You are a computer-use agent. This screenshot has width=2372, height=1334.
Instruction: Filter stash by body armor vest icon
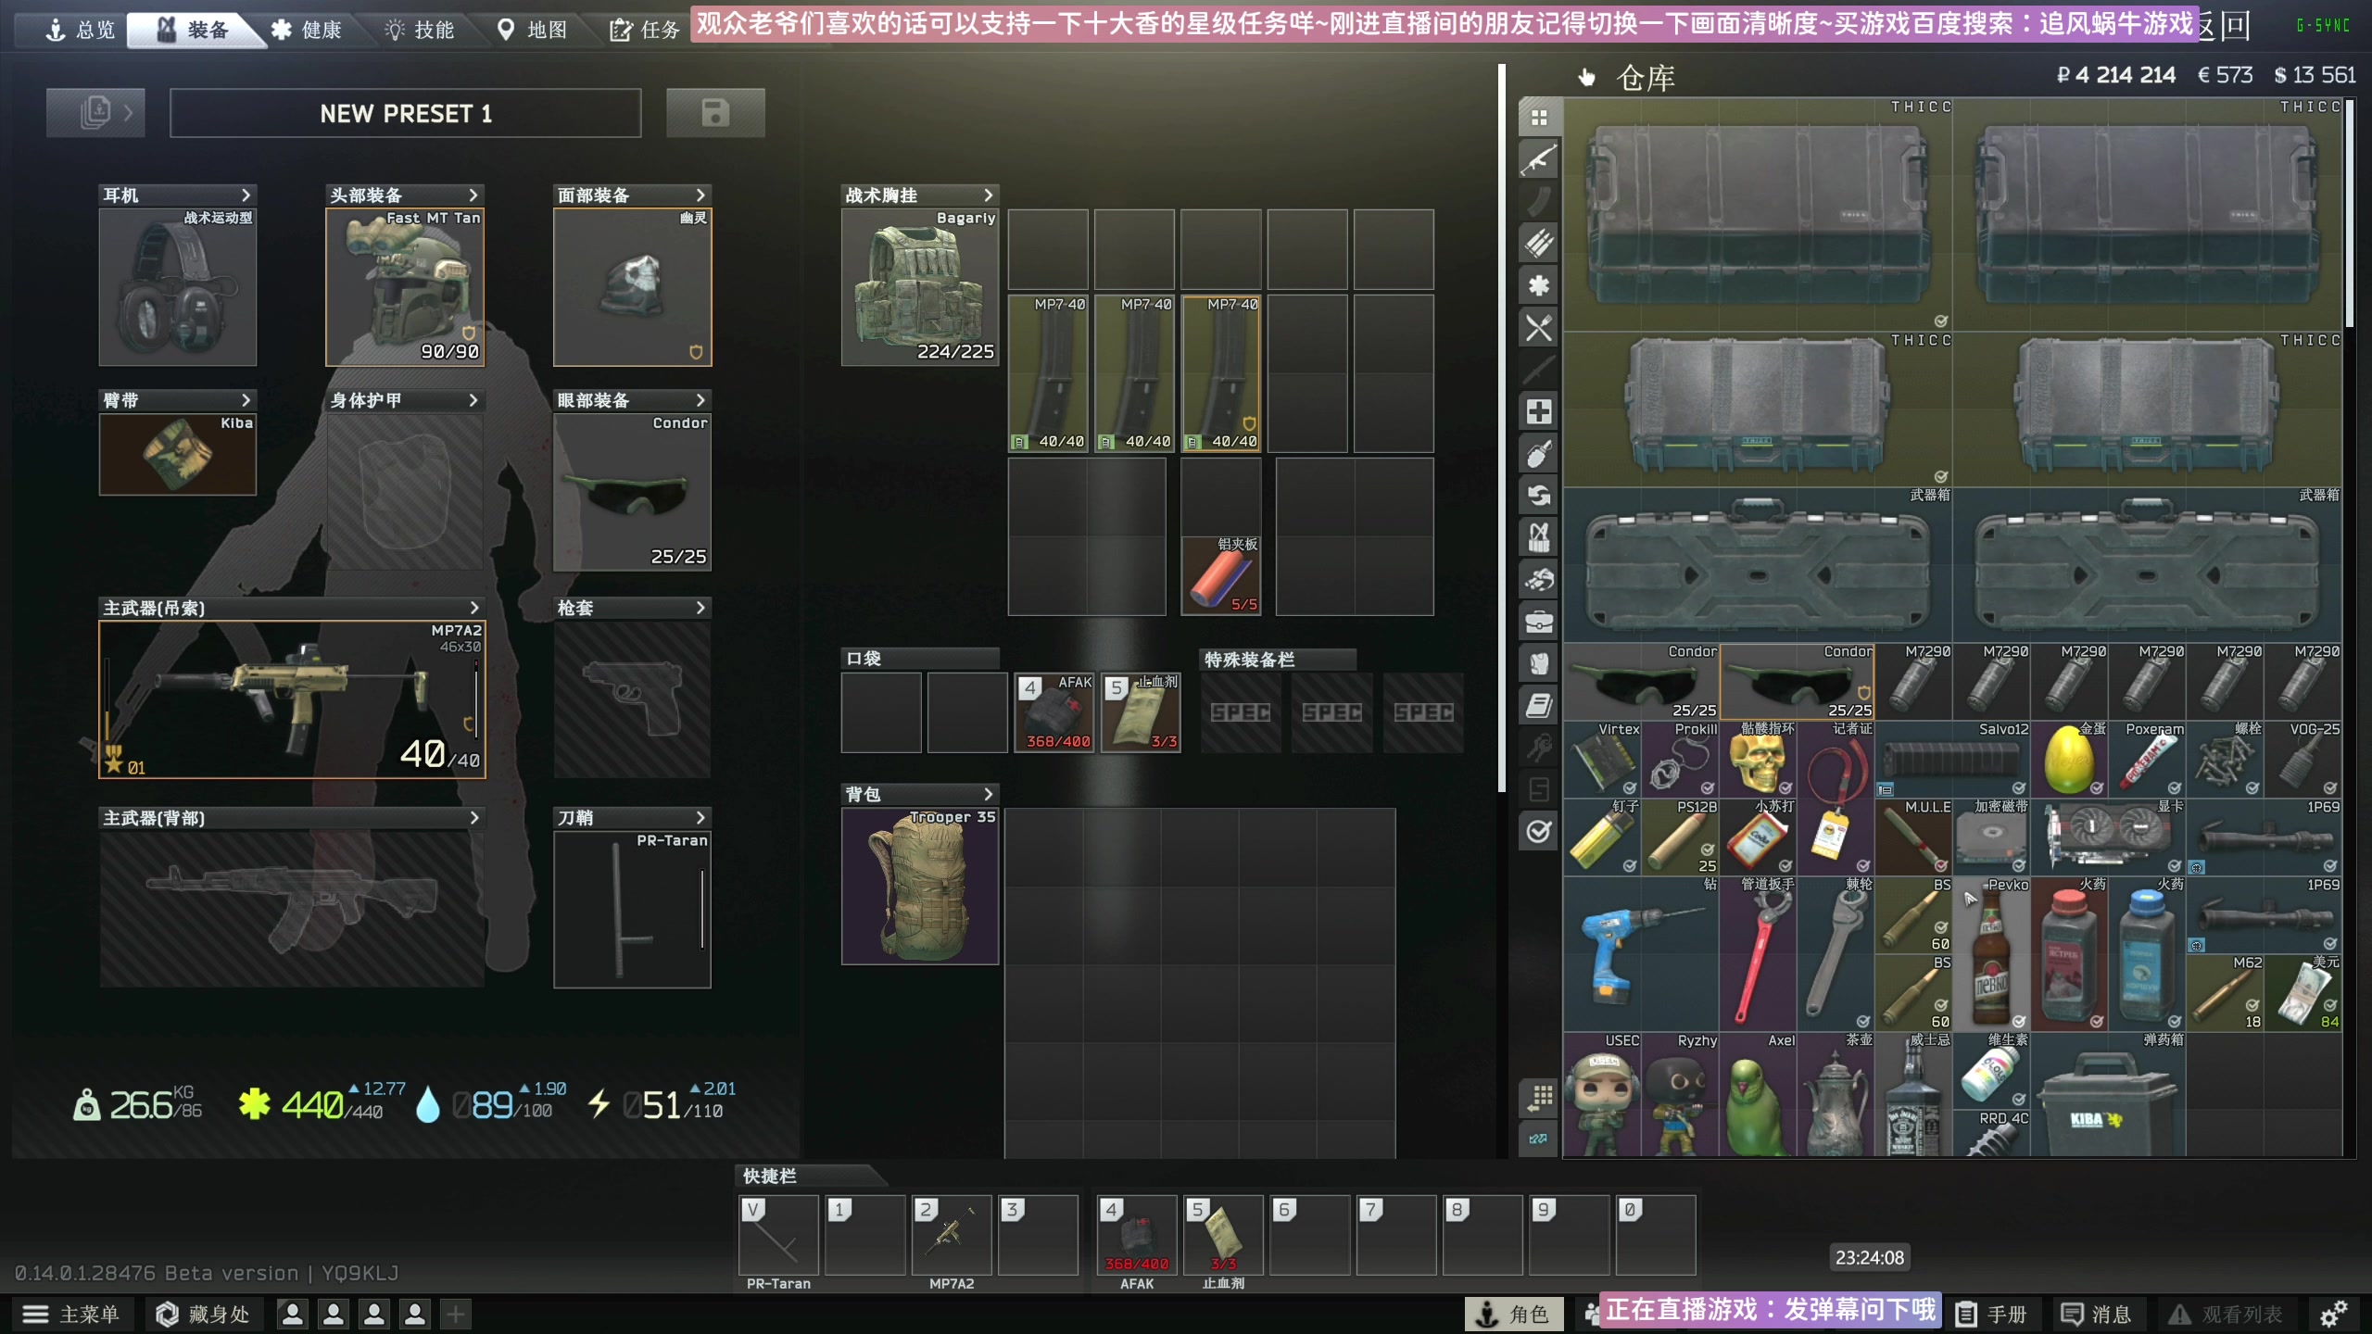click(x=1539, y=663)
